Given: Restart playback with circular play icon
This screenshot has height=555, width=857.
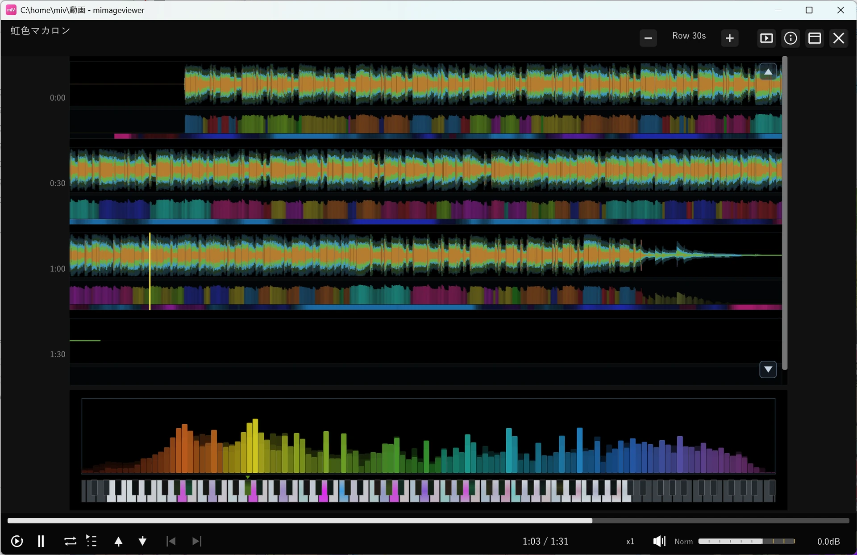Looking at the screenshot, I should click(17, 541).
